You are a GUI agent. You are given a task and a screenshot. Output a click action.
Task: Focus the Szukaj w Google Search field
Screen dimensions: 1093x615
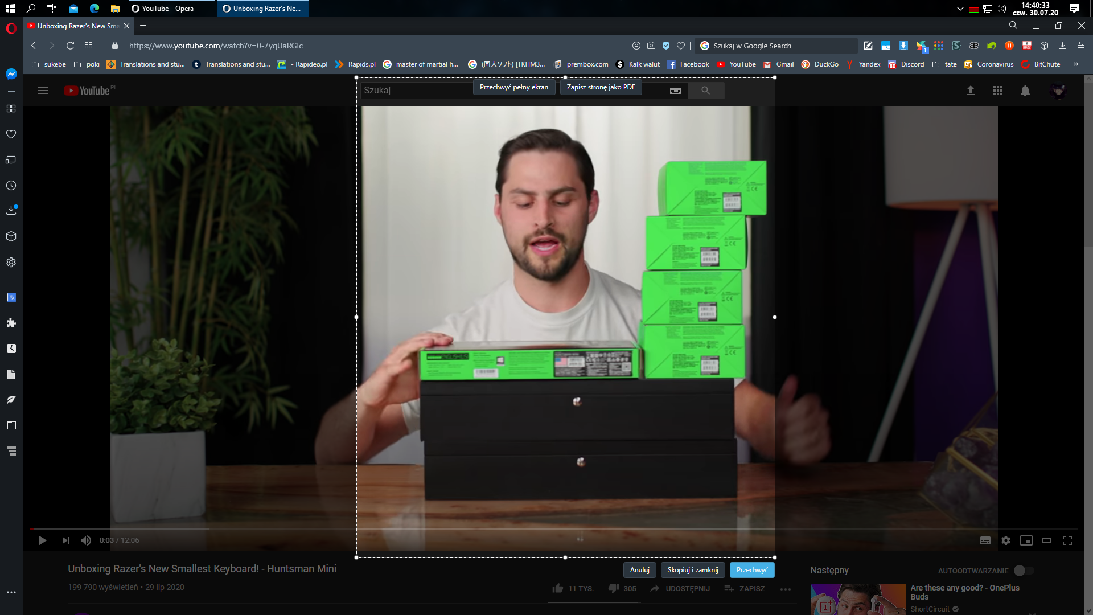coord(777,46)
